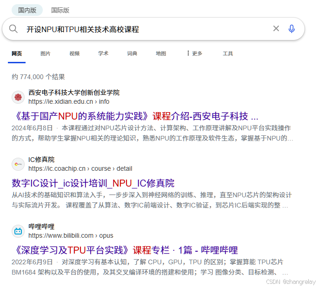Select the 词典 tab

pyautogui.click(x=132, y=54)
